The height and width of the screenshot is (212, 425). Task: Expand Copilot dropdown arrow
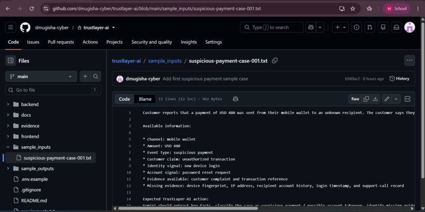[320, 27]
